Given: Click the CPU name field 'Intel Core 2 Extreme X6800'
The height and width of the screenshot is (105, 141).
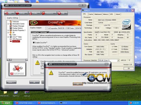Looking at the screenshot, I should point(107,20).
